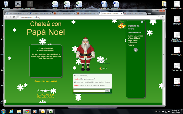This screenshot has height=114, width=183.
Task: Open Windows Explorer folder on taskbar
Action: pyautogui.click(x=19, y=111)
